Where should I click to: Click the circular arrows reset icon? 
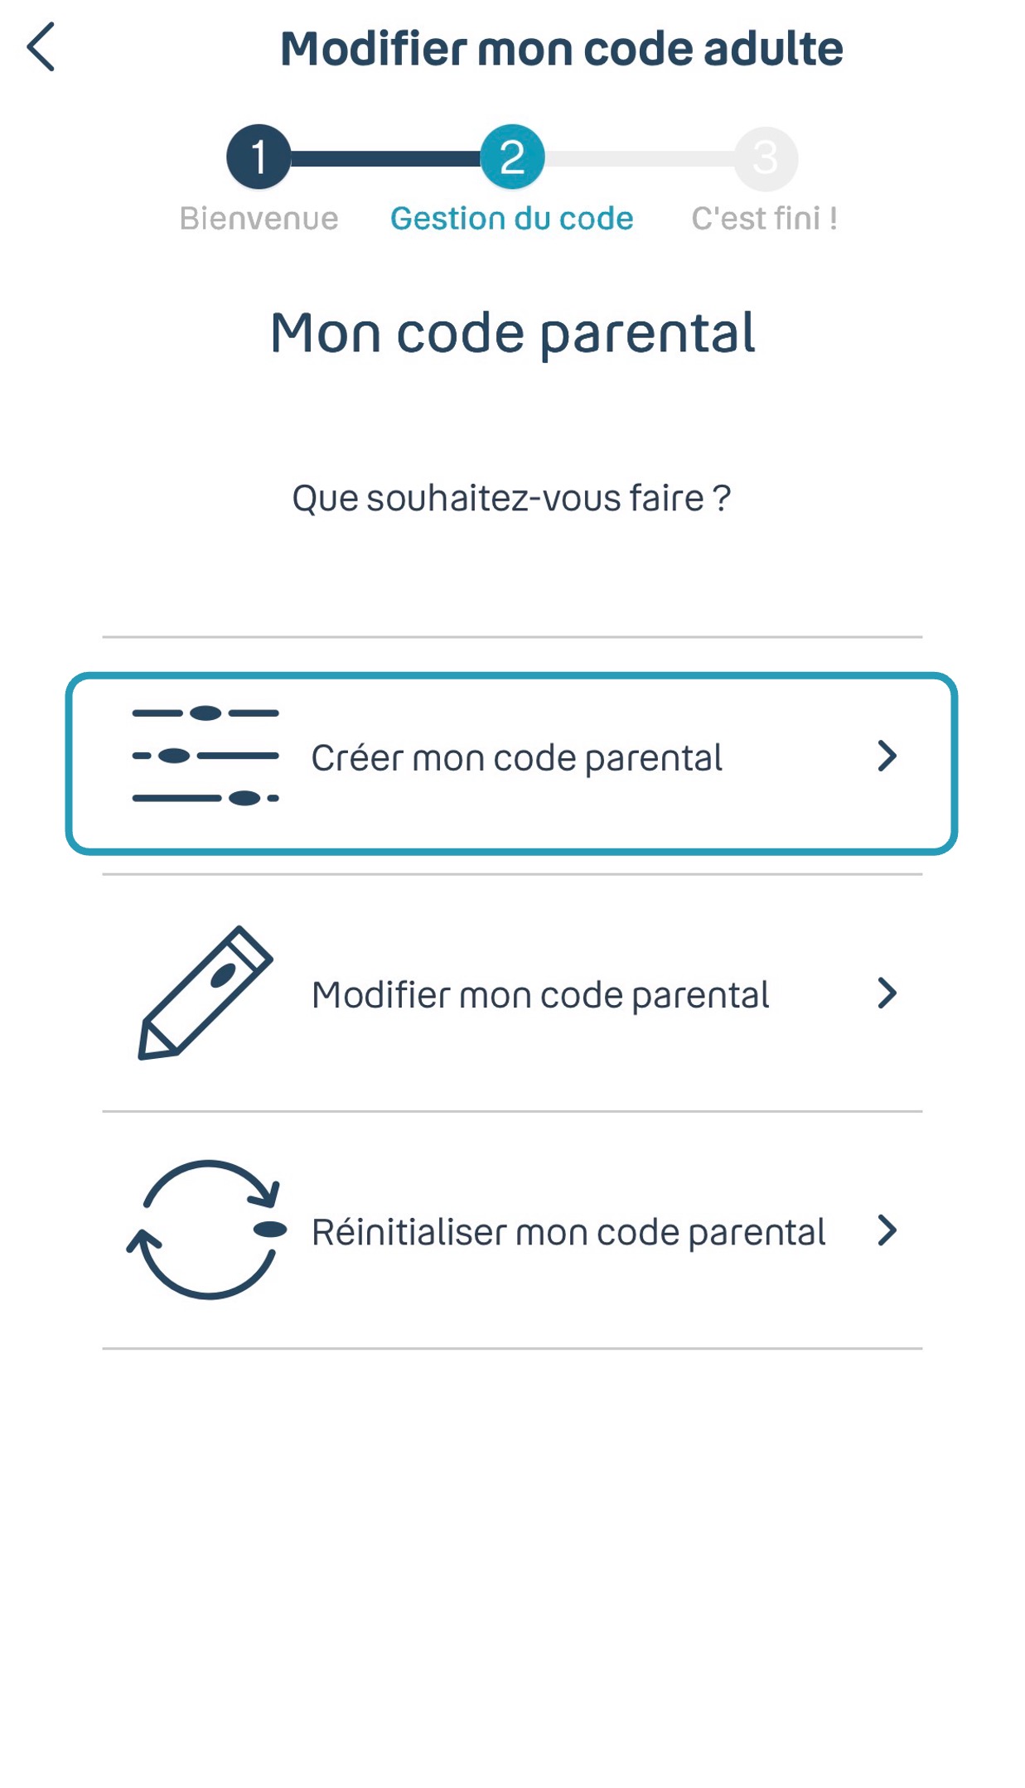click(x=207, y=1230)
